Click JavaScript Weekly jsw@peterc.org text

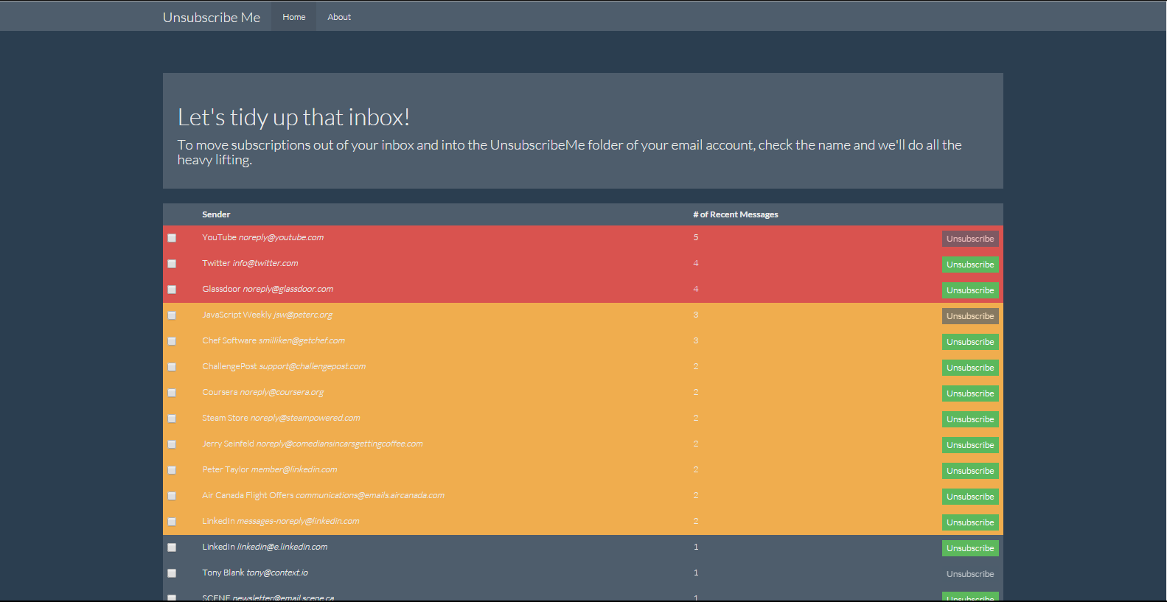[268, 315]
